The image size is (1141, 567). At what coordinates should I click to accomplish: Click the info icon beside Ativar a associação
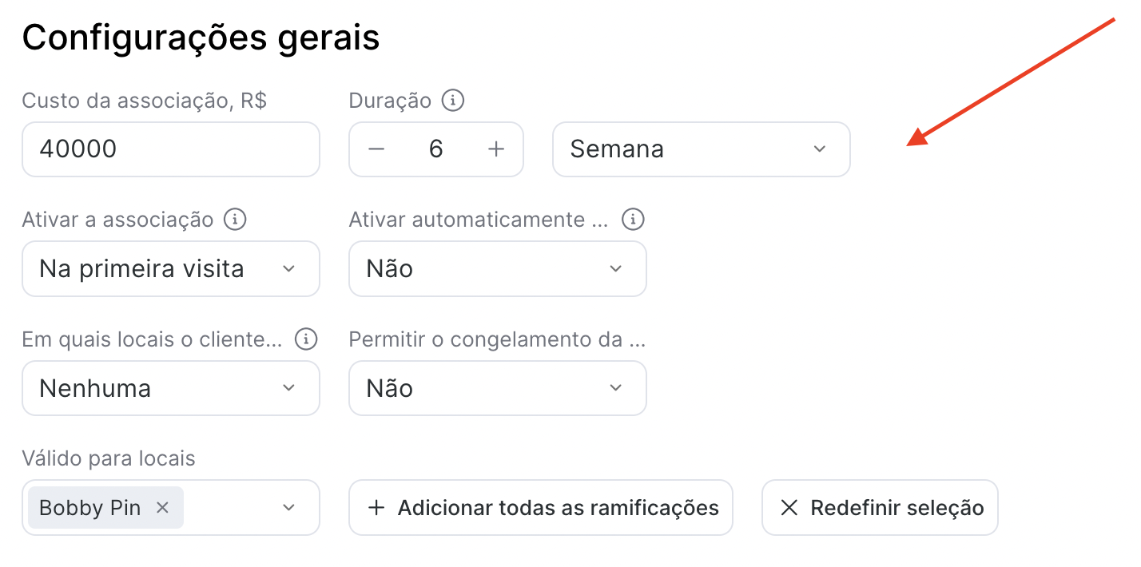[x=235, y=220]
